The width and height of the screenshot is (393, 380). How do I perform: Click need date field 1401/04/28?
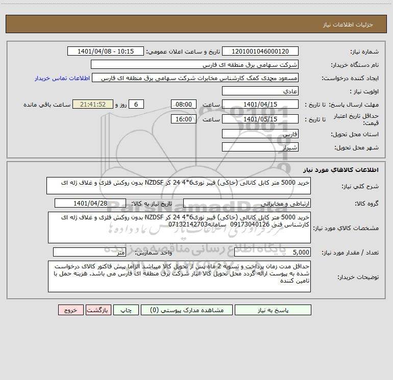[x=90, y=203]
